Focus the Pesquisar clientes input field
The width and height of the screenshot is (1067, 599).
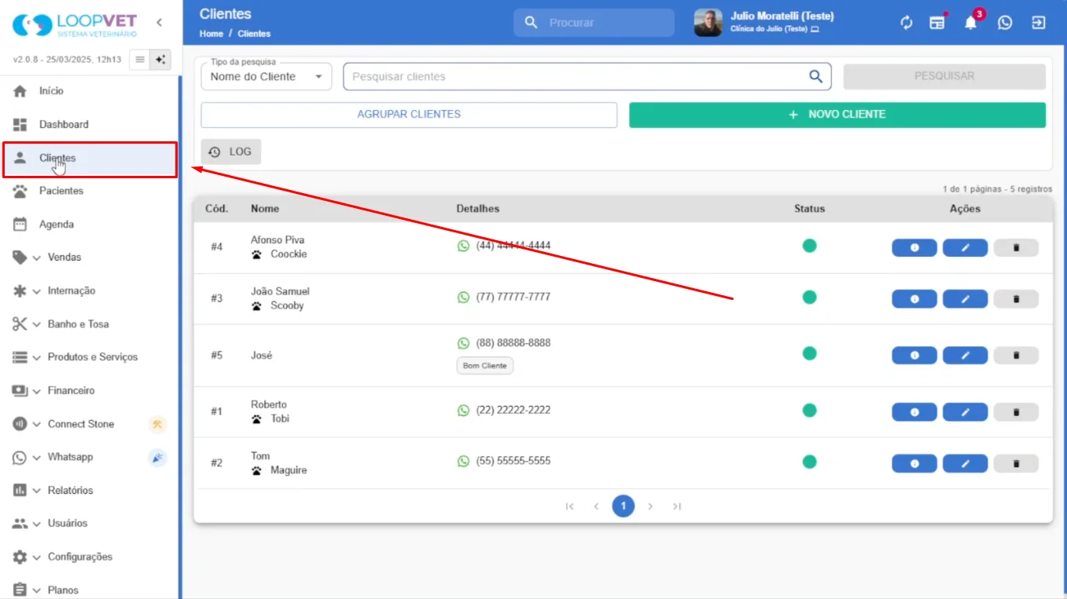[x=587, y=76]
